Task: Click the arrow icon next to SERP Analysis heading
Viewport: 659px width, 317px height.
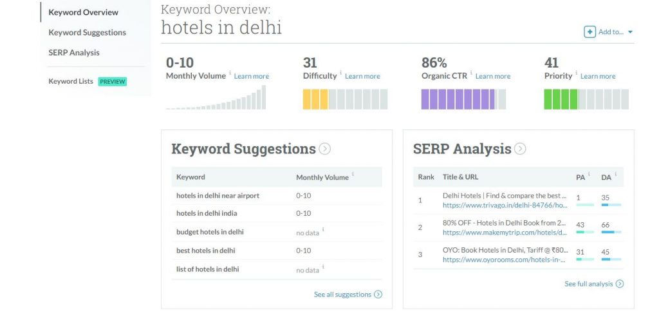Action: pyautogui.click(x=520, y=149)
